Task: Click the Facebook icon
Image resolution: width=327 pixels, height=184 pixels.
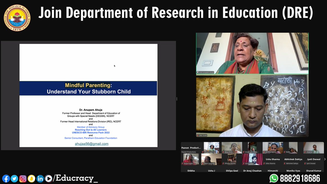Action: (x=6, y=179)
